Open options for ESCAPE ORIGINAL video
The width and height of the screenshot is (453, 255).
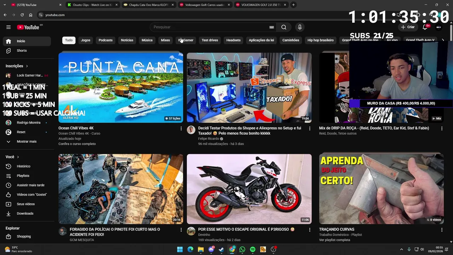pyautogui.click(x=309, y=230)
